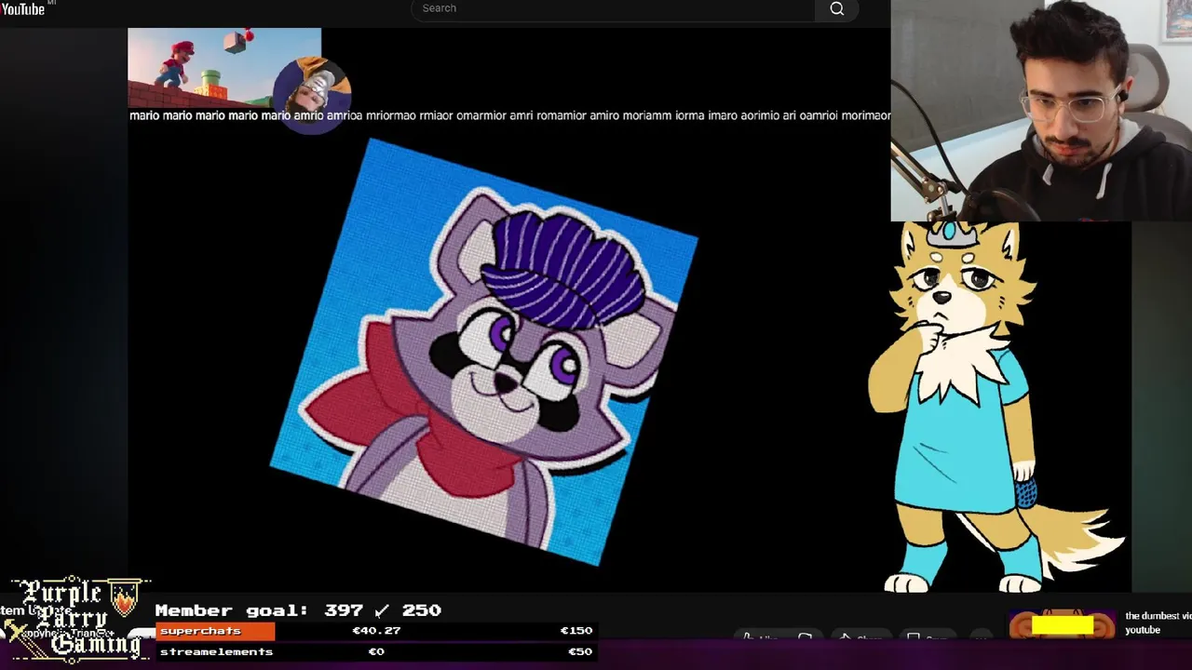Select the €150 superchats goal value
The width and height of the screenshot is (1192, 670).
click(x=576, y=631)
